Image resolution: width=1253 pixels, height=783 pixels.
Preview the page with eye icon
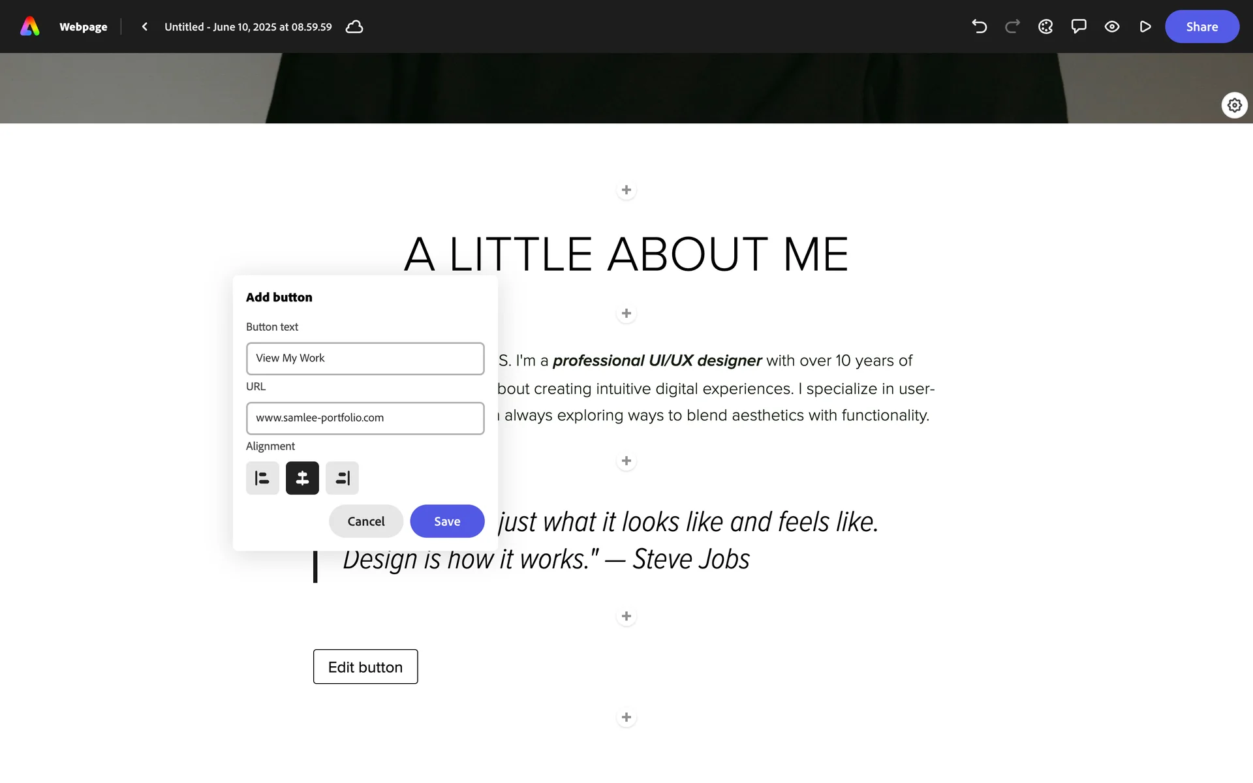1112,27
